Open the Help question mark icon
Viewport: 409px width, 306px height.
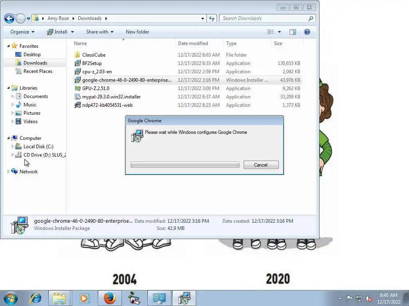(x=307, y=32)
